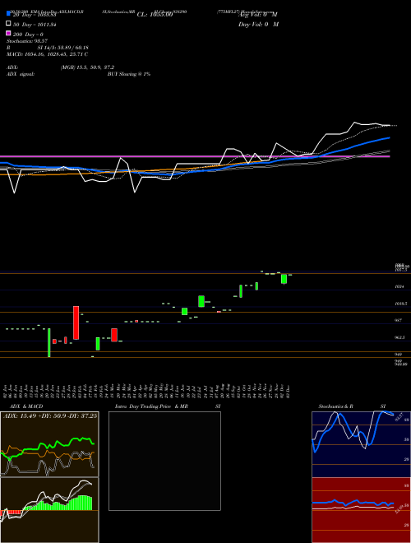Click the 'Avg Vol: 0 M' label
Screen dimensions: 411x543
pos(258,15)
